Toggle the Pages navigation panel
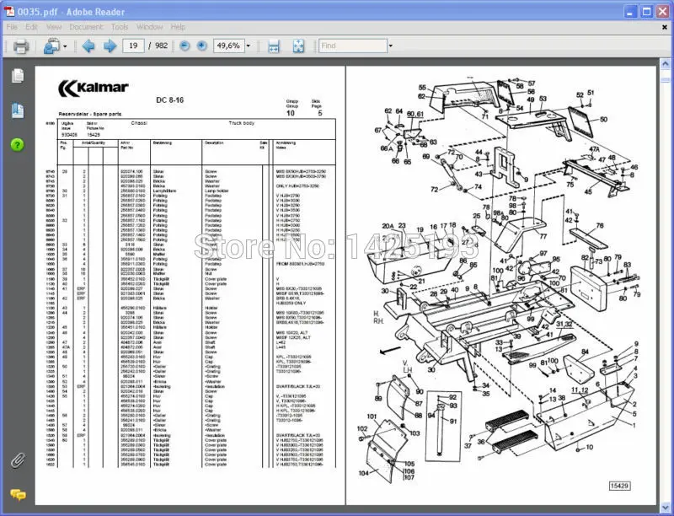 point(17,78)
